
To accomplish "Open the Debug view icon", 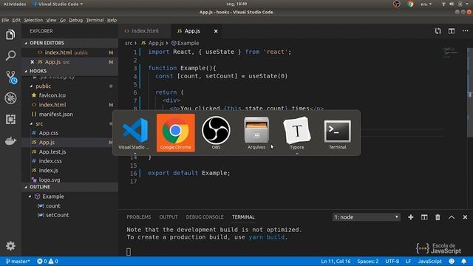I will click(10, 98).
